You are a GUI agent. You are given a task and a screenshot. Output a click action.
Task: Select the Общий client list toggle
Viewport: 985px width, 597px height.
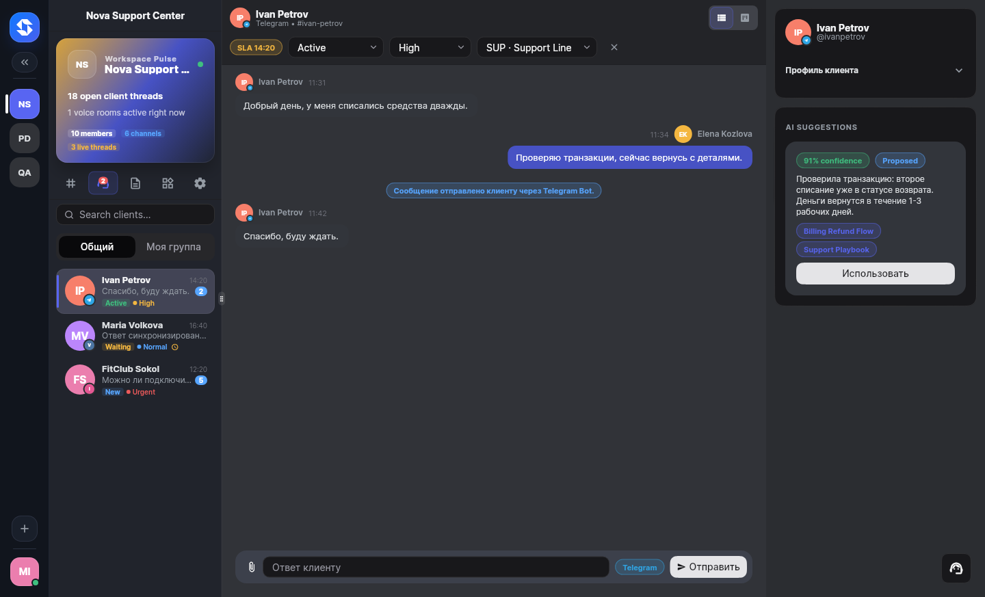pos(97,247)
